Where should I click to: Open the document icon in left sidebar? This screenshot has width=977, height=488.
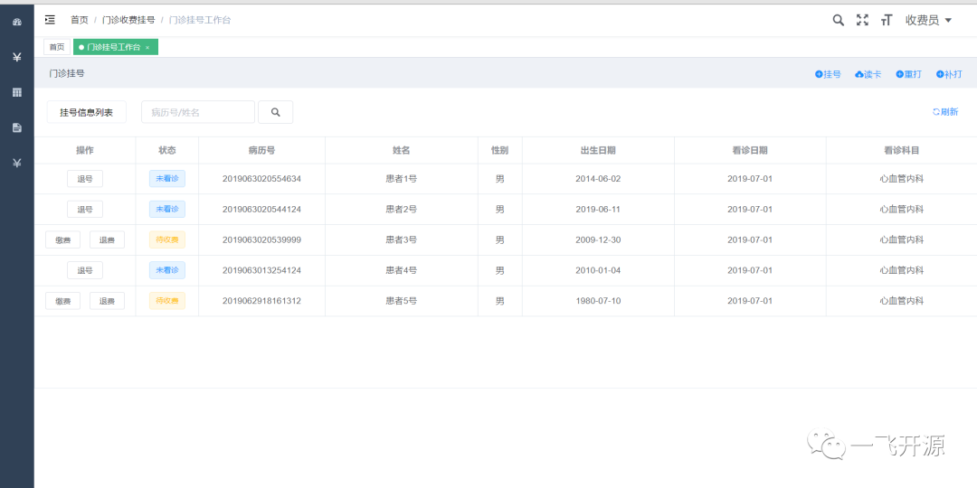point(16,127)
